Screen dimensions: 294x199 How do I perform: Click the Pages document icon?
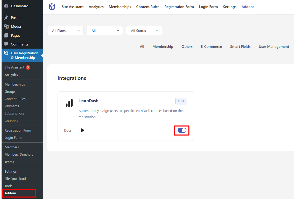tap(6, 35)
